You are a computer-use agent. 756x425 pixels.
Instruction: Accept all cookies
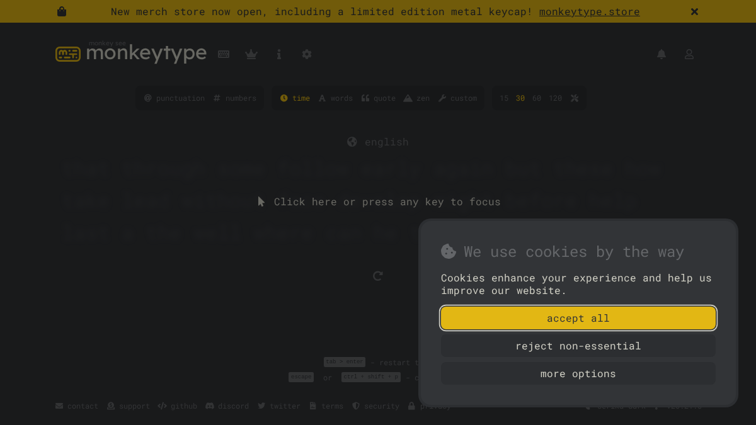point(578,318)
